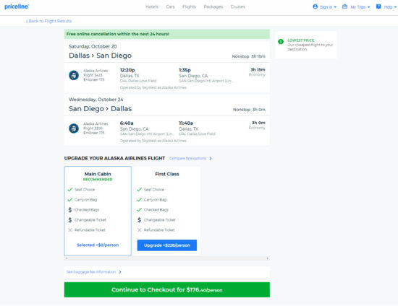Click Selected +$0/person in Main Cabin
This screenshot has width=398, height=306.
[x=98, y=245]
